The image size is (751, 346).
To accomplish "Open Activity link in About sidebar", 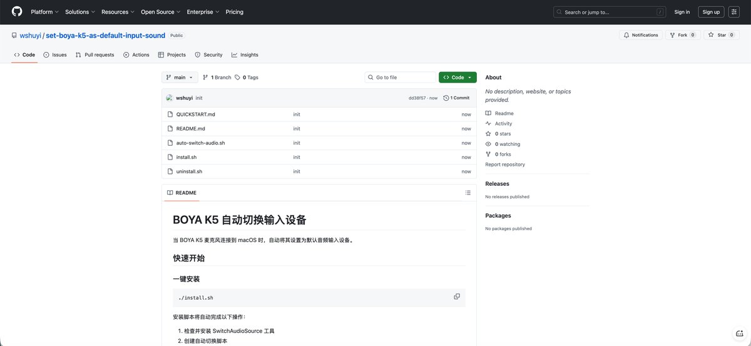I will point(499,123).
